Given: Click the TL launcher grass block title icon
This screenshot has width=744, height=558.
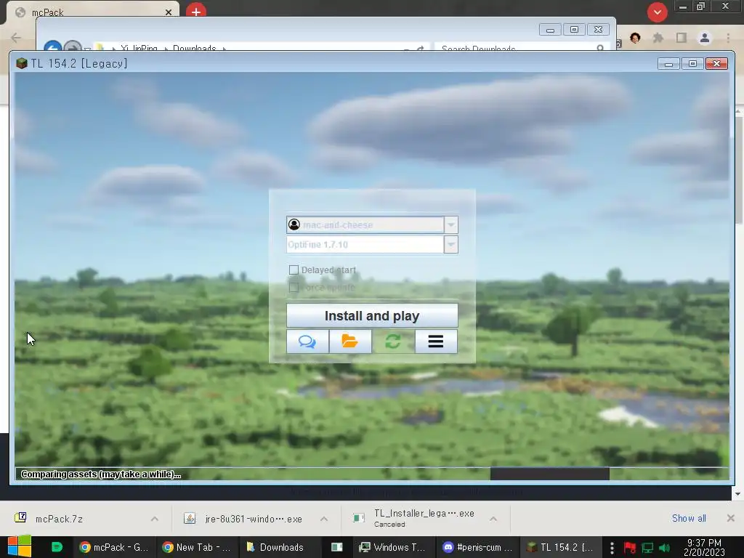Looking at the screenshot, I should pyautogui.click(x=21, y=64).
